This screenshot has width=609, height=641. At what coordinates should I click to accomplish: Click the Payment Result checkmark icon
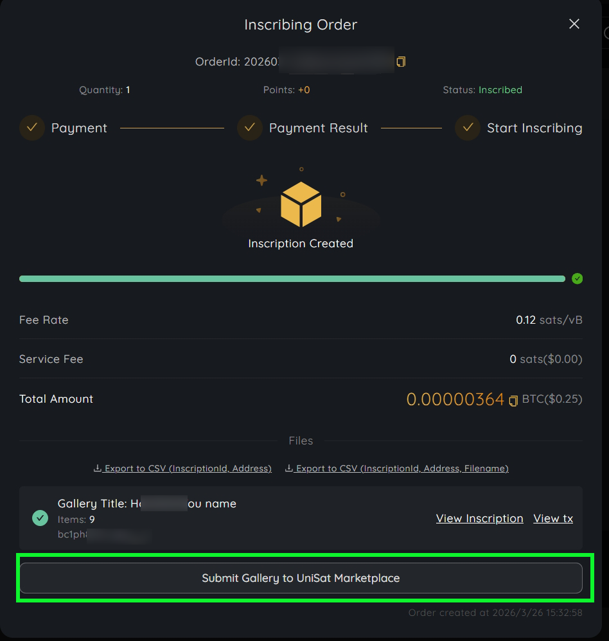249,128
